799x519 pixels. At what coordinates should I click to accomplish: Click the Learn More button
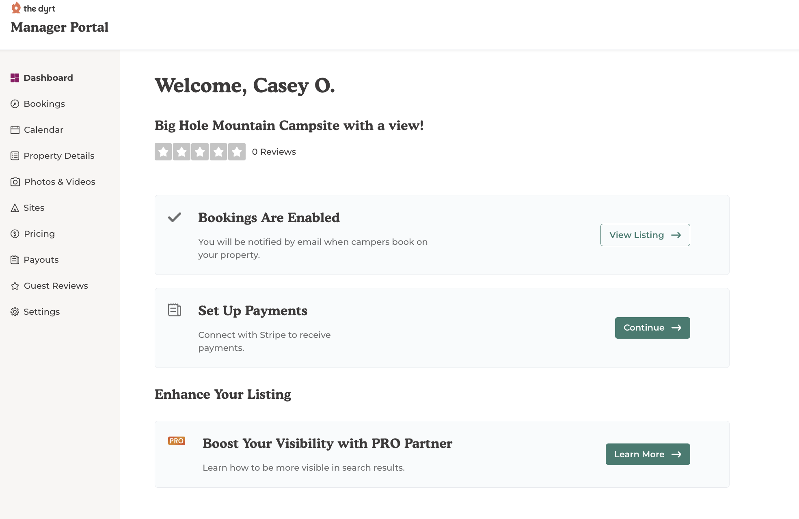click(x=648, y=454)
